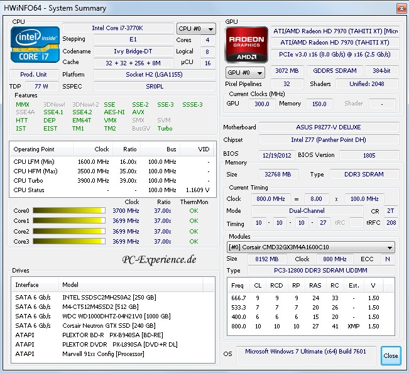The width and height of the screenshot is (409, 373).
Task: Click the Interface column header in Drives
Action: (x=35, y=284)
